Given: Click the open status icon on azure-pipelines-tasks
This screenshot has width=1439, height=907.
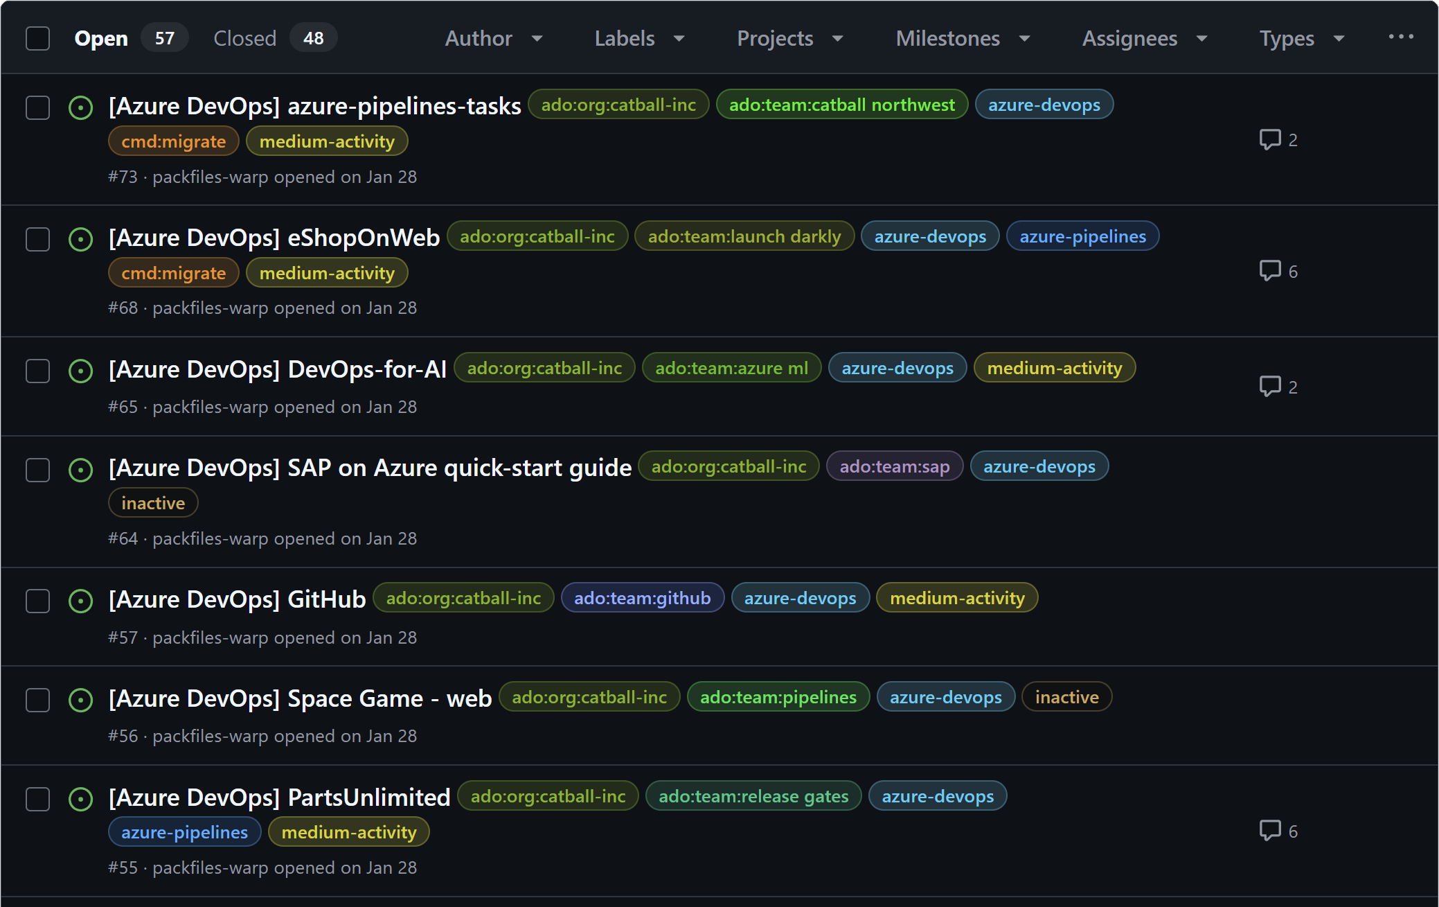Looking at the screenshot, I should point(80,107).
